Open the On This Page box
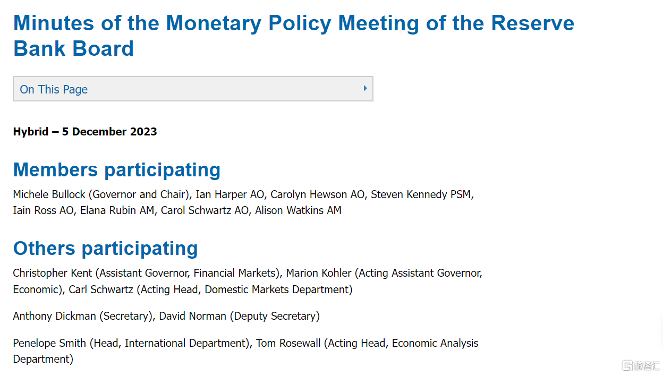This screenshot has height=375, width=663. pos(193,89)
